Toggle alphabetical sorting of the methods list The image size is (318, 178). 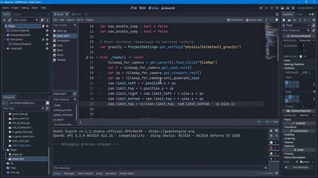click(75, 94)
